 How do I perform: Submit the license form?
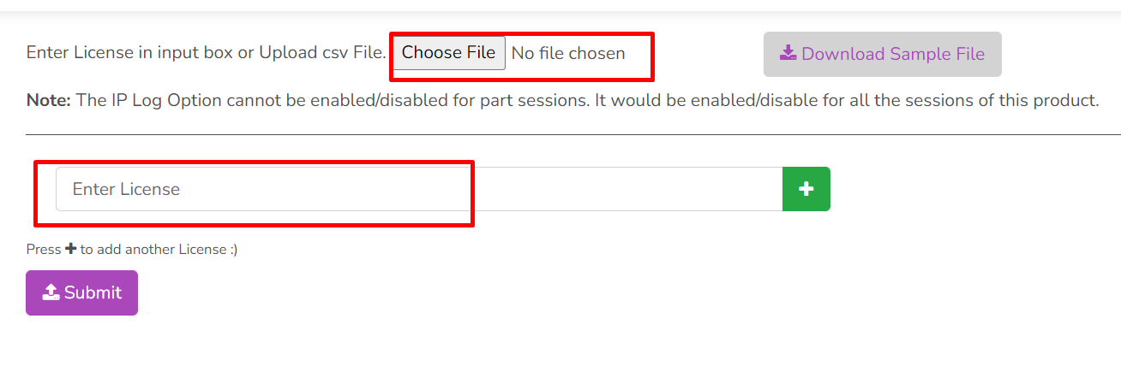click(x=81, y=292)
